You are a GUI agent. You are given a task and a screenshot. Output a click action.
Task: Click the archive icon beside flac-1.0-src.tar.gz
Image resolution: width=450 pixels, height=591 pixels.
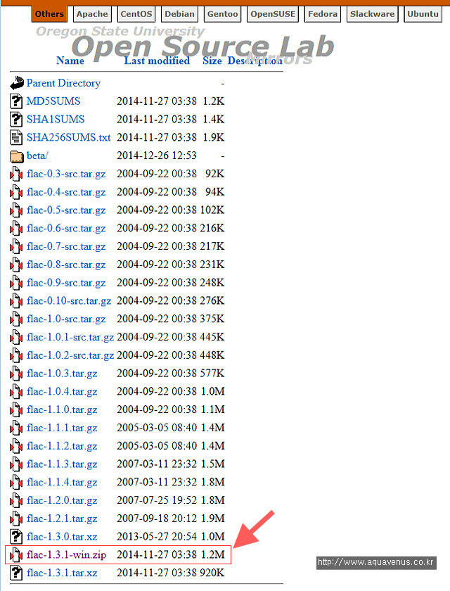click(x=15, y=319)
